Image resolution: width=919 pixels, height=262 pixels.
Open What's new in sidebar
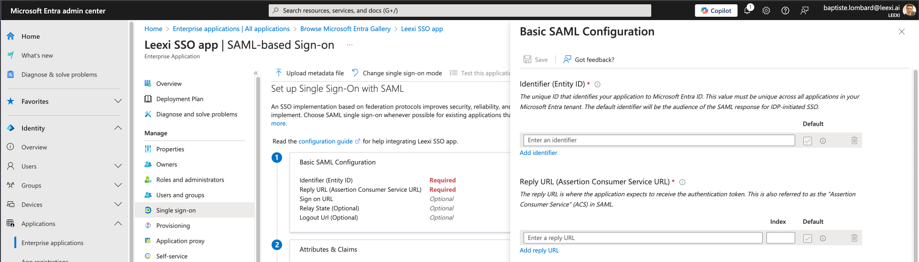click(37, 55)
